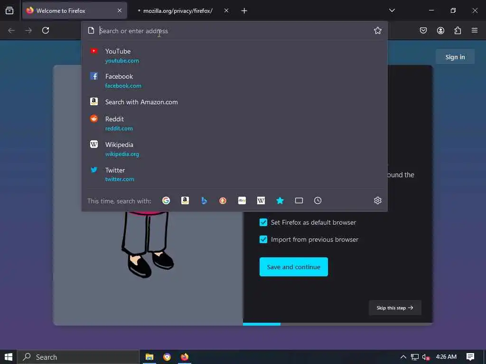Close the mozilla.org privacy tab
The image size is (486, 364).
coord(226,10)
